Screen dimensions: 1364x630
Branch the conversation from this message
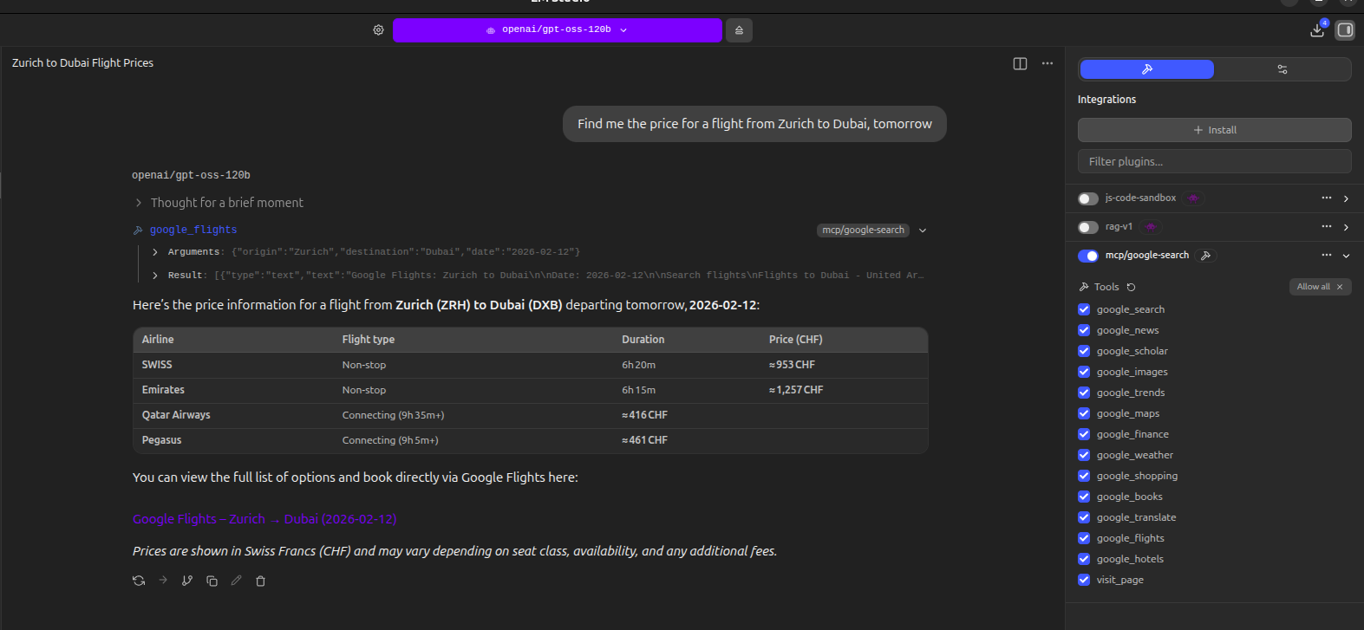pos(187,581)
